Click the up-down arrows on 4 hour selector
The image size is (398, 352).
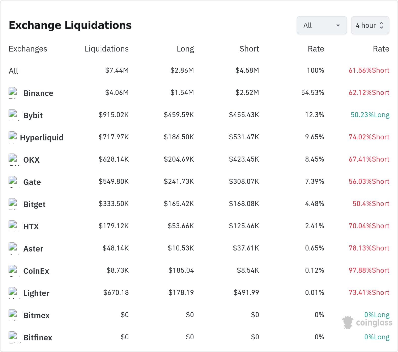pyautogui.click(x=381, y=25)
